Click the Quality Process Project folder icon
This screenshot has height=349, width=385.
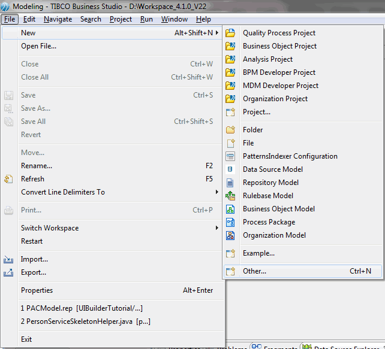(x=230, y=32)
